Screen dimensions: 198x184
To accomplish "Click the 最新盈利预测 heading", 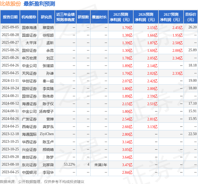I will 39,4.
